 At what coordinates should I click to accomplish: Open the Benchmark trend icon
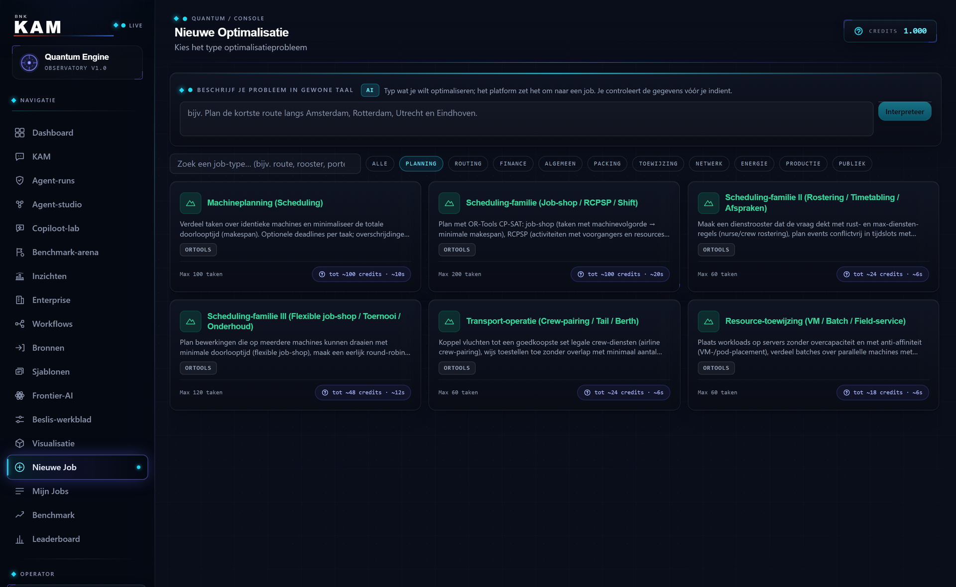pos(19,515)
